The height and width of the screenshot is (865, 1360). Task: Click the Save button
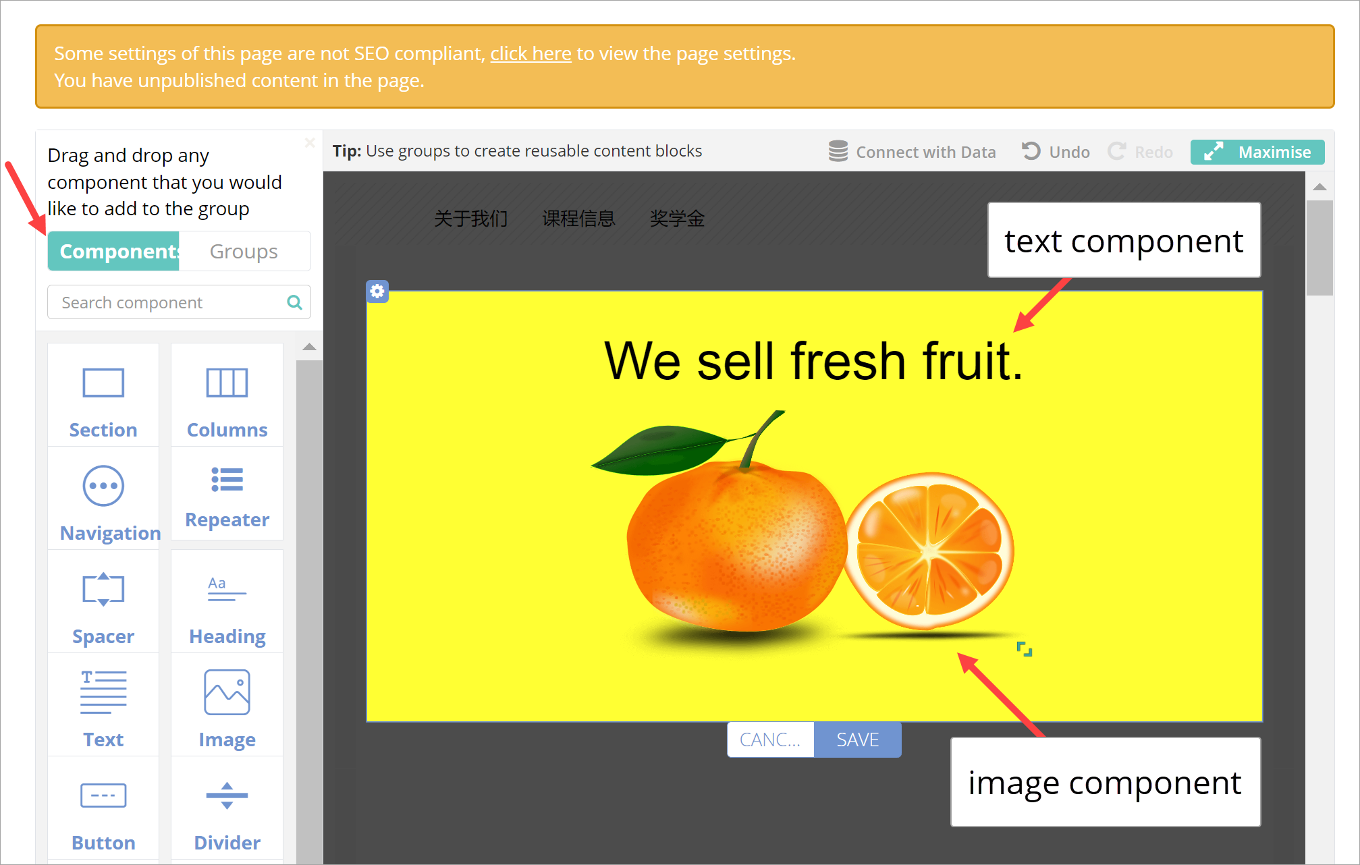pos(857,740)
